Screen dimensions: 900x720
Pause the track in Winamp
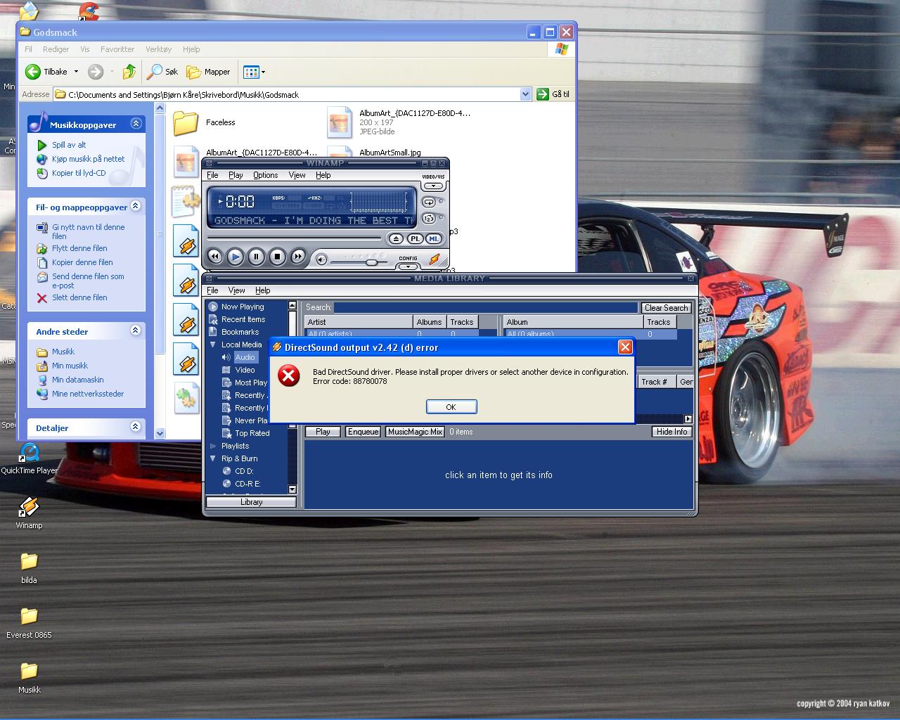257,257
